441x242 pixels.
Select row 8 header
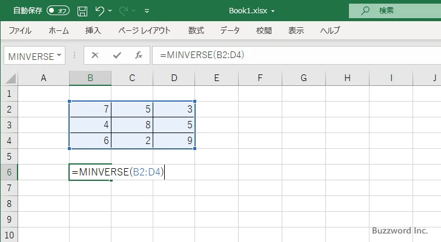point(9,203)
